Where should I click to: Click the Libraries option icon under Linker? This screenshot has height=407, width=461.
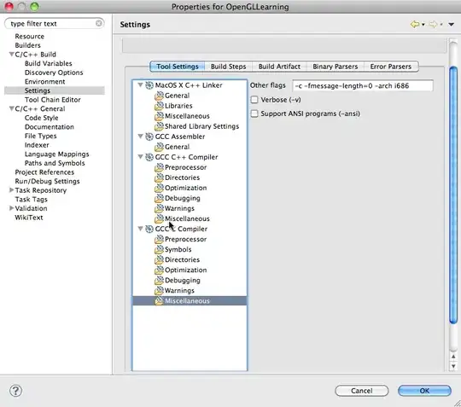(159, 106)
